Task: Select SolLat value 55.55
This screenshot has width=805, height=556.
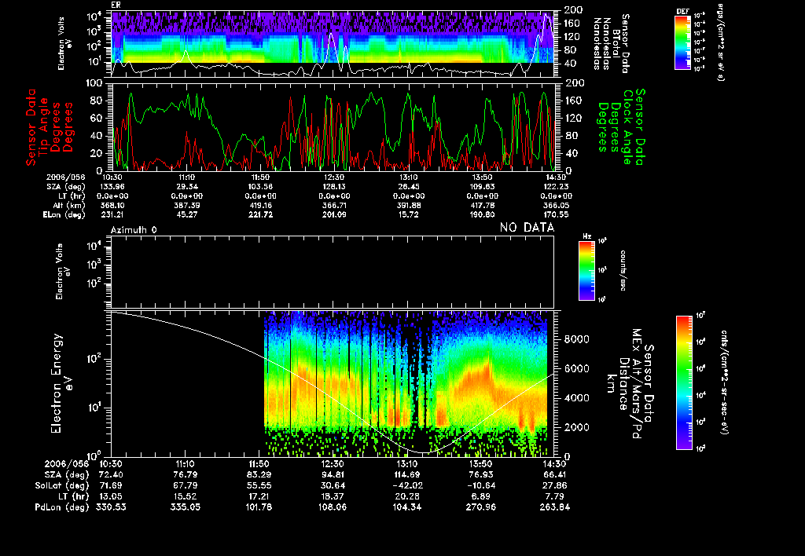Action: pos(259,485)
